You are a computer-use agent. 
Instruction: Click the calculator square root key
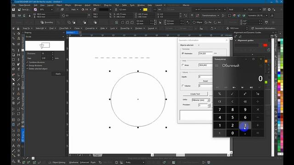(x=232, y=93)
